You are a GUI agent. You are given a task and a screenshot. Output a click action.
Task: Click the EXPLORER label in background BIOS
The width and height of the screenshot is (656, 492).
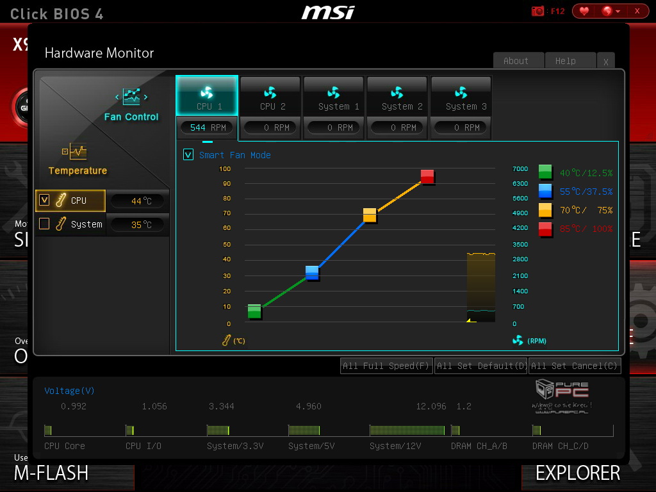578,473
